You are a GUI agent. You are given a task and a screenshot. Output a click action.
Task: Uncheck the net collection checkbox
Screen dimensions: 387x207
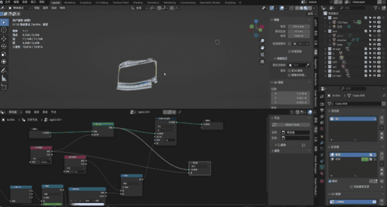click(366, 67)
